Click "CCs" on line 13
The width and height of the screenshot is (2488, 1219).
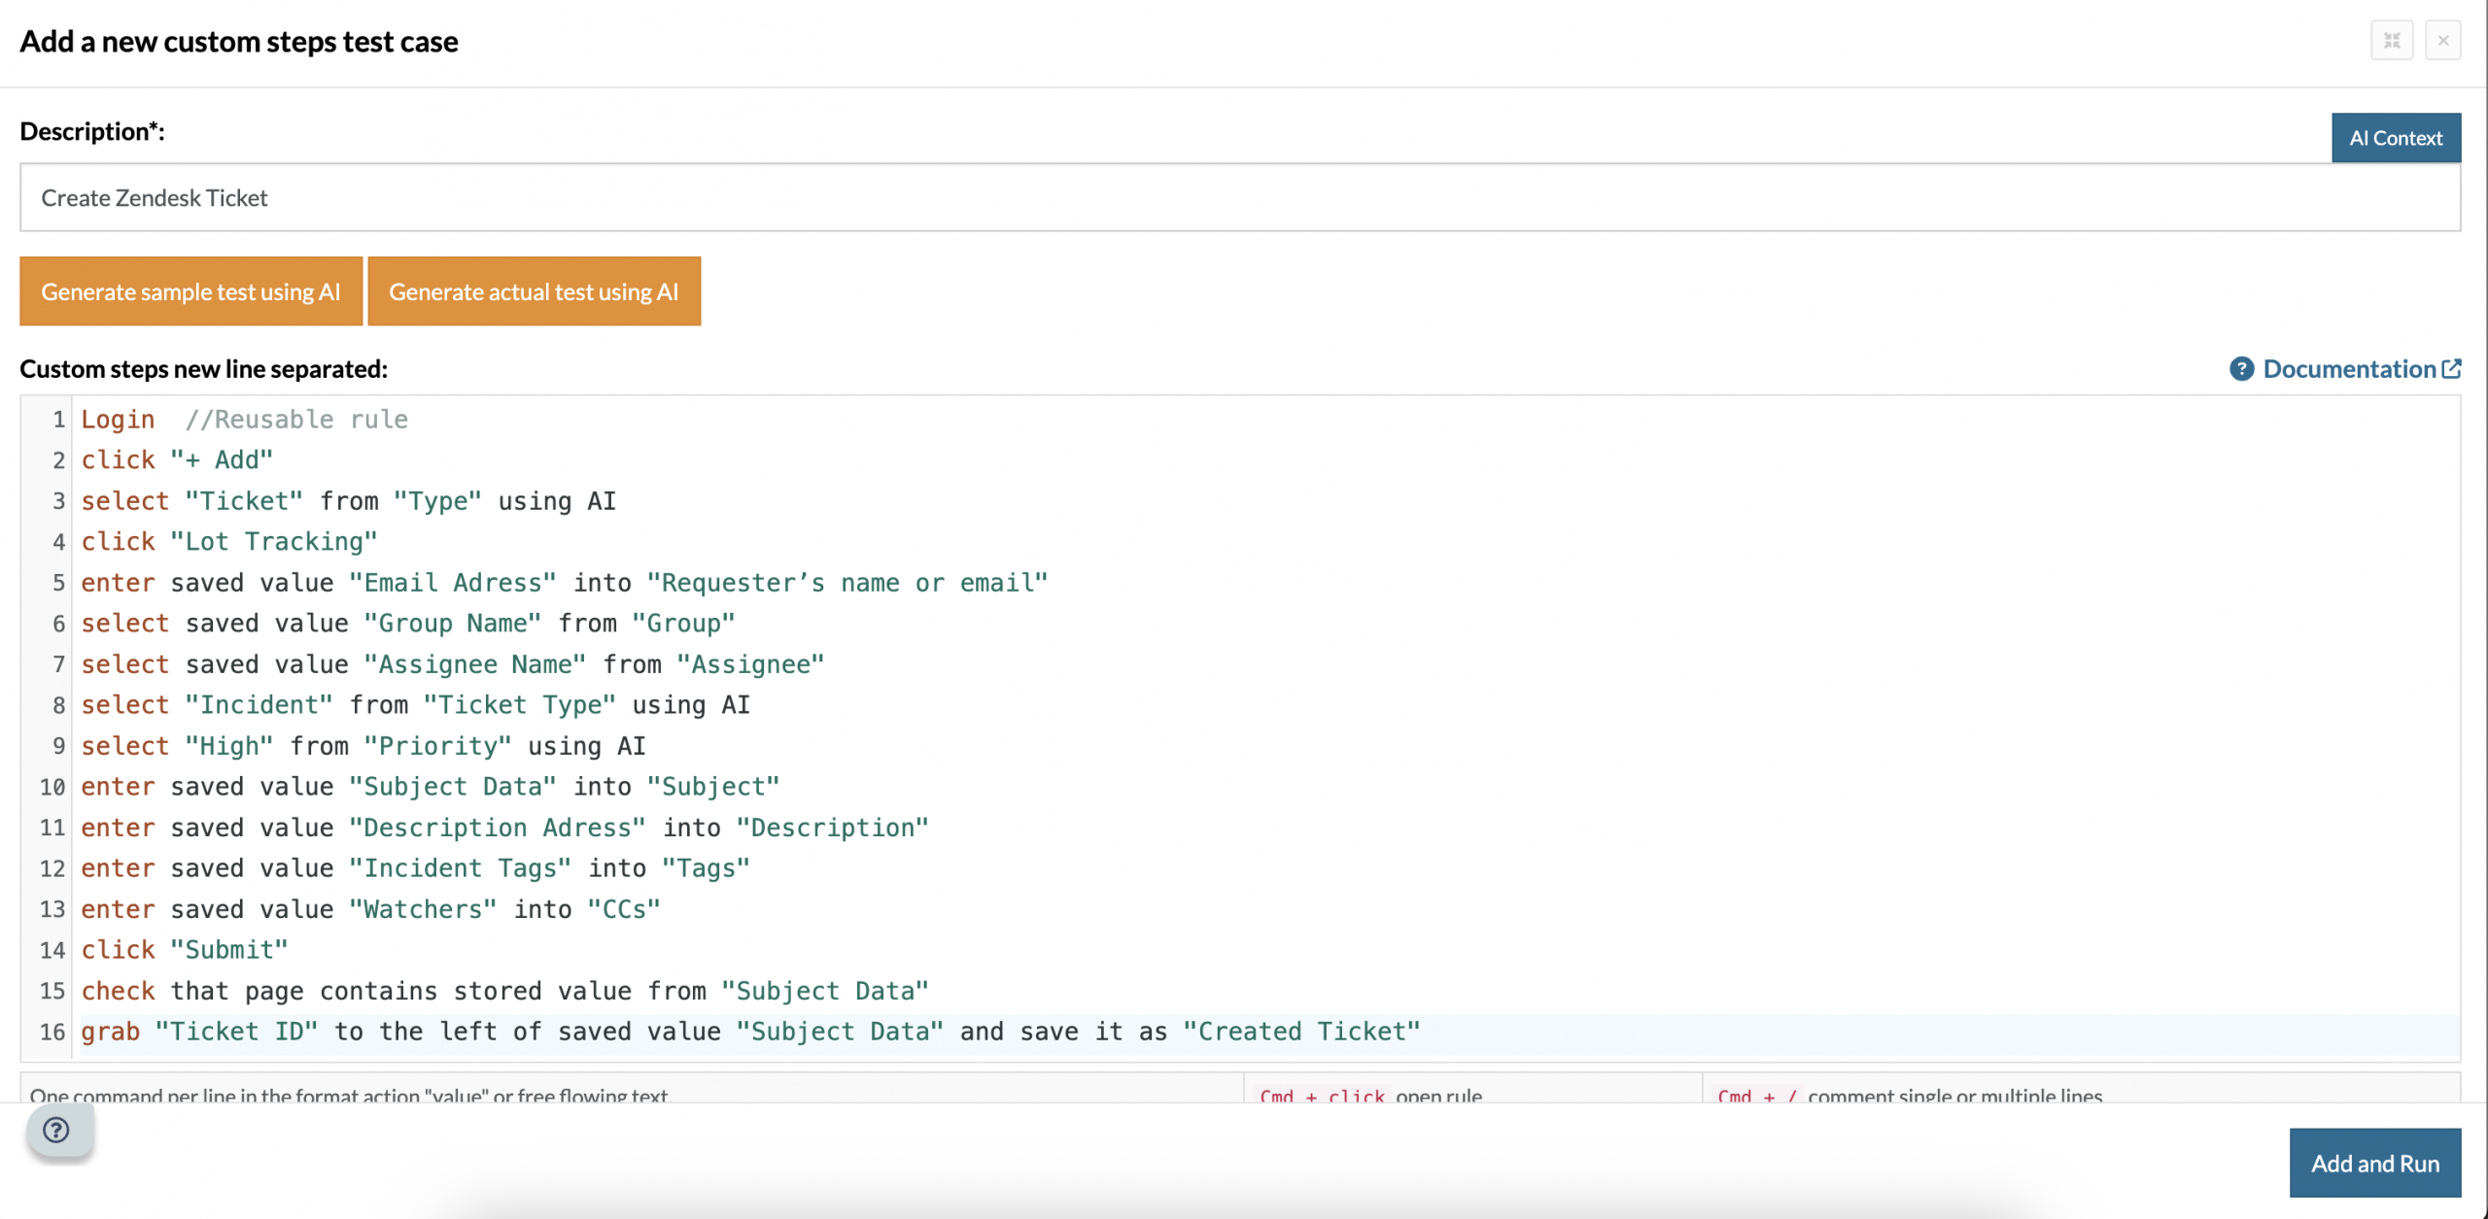(624, 909)
